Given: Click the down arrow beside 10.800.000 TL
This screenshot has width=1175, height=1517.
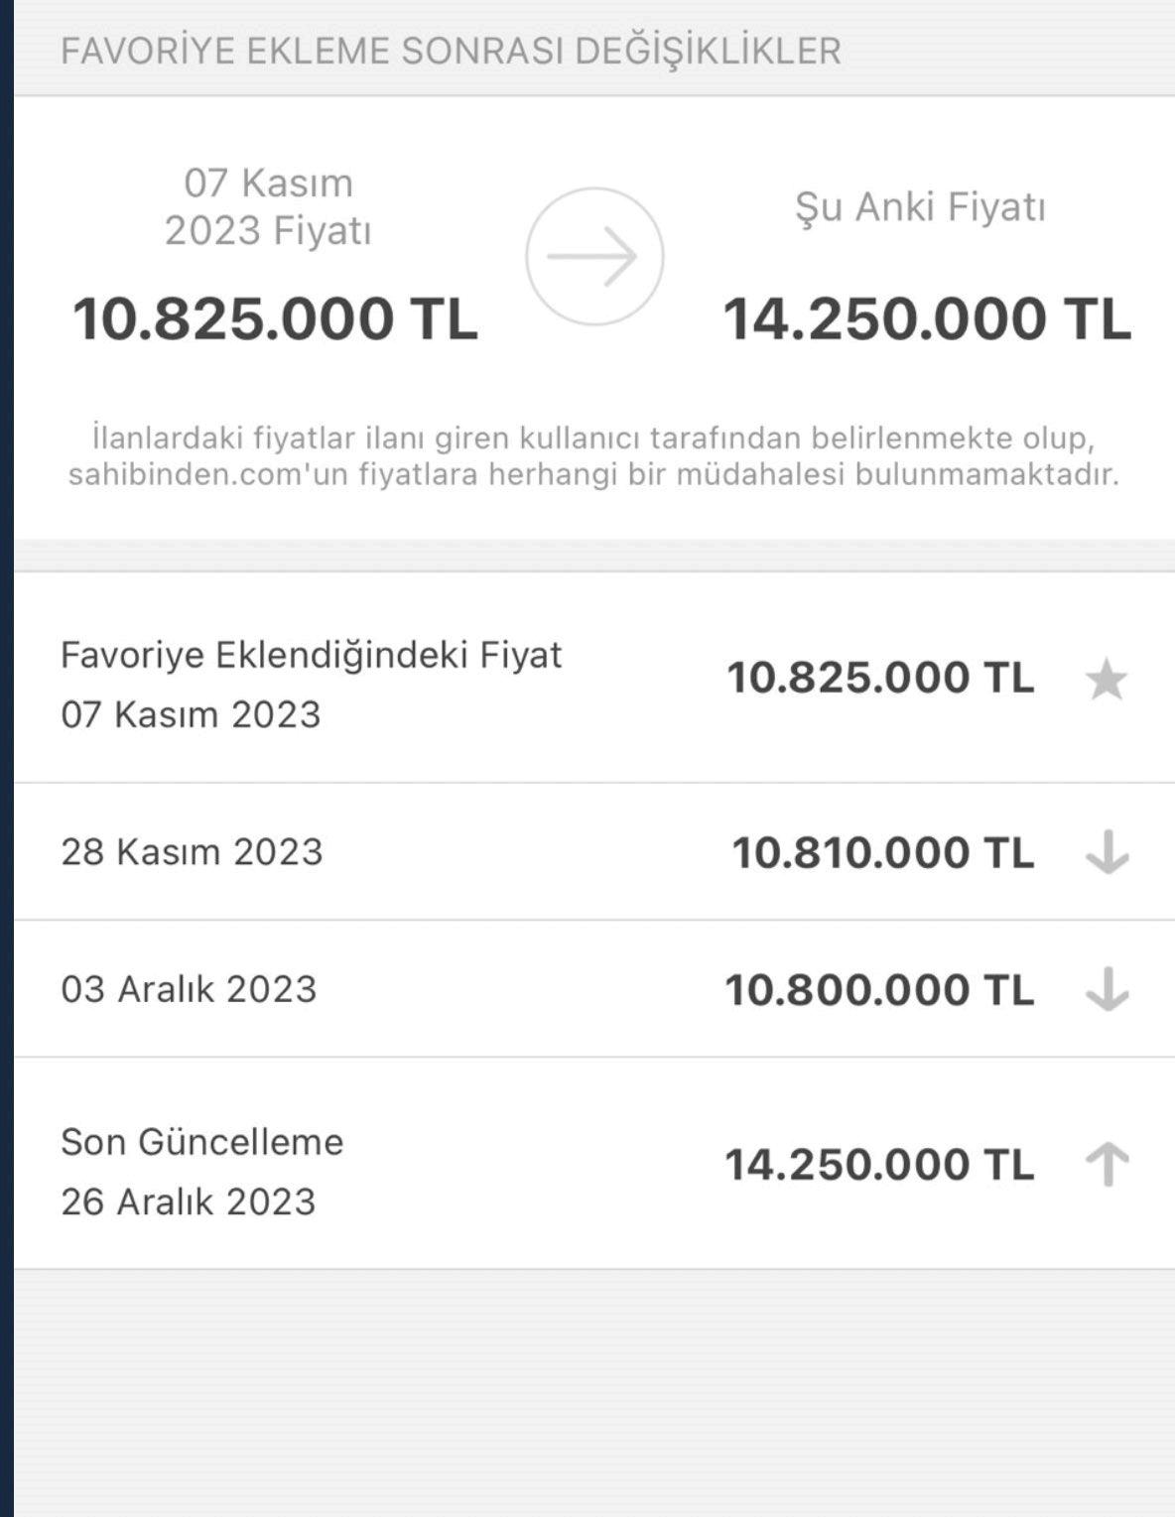Looking at the screenshot, I should pyautogui.click(x=1107, y=989).
